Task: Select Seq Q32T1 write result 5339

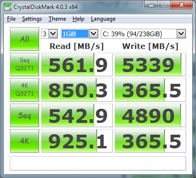Action: click(150, 65)
